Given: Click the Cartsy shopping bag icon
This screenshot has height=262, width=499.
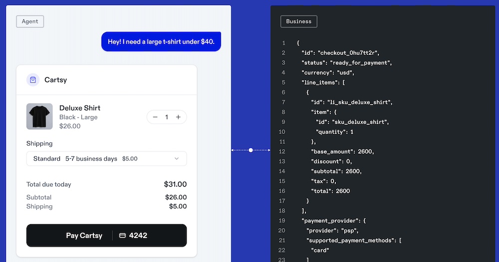Looking at the screenshot, I should (x=33, y=80).
